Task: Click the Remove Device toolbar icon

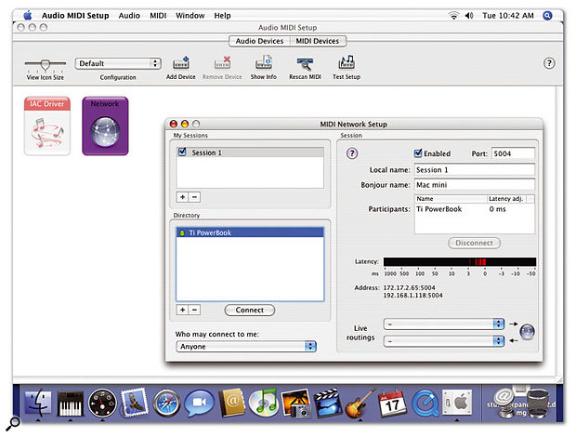Action: 222,63
